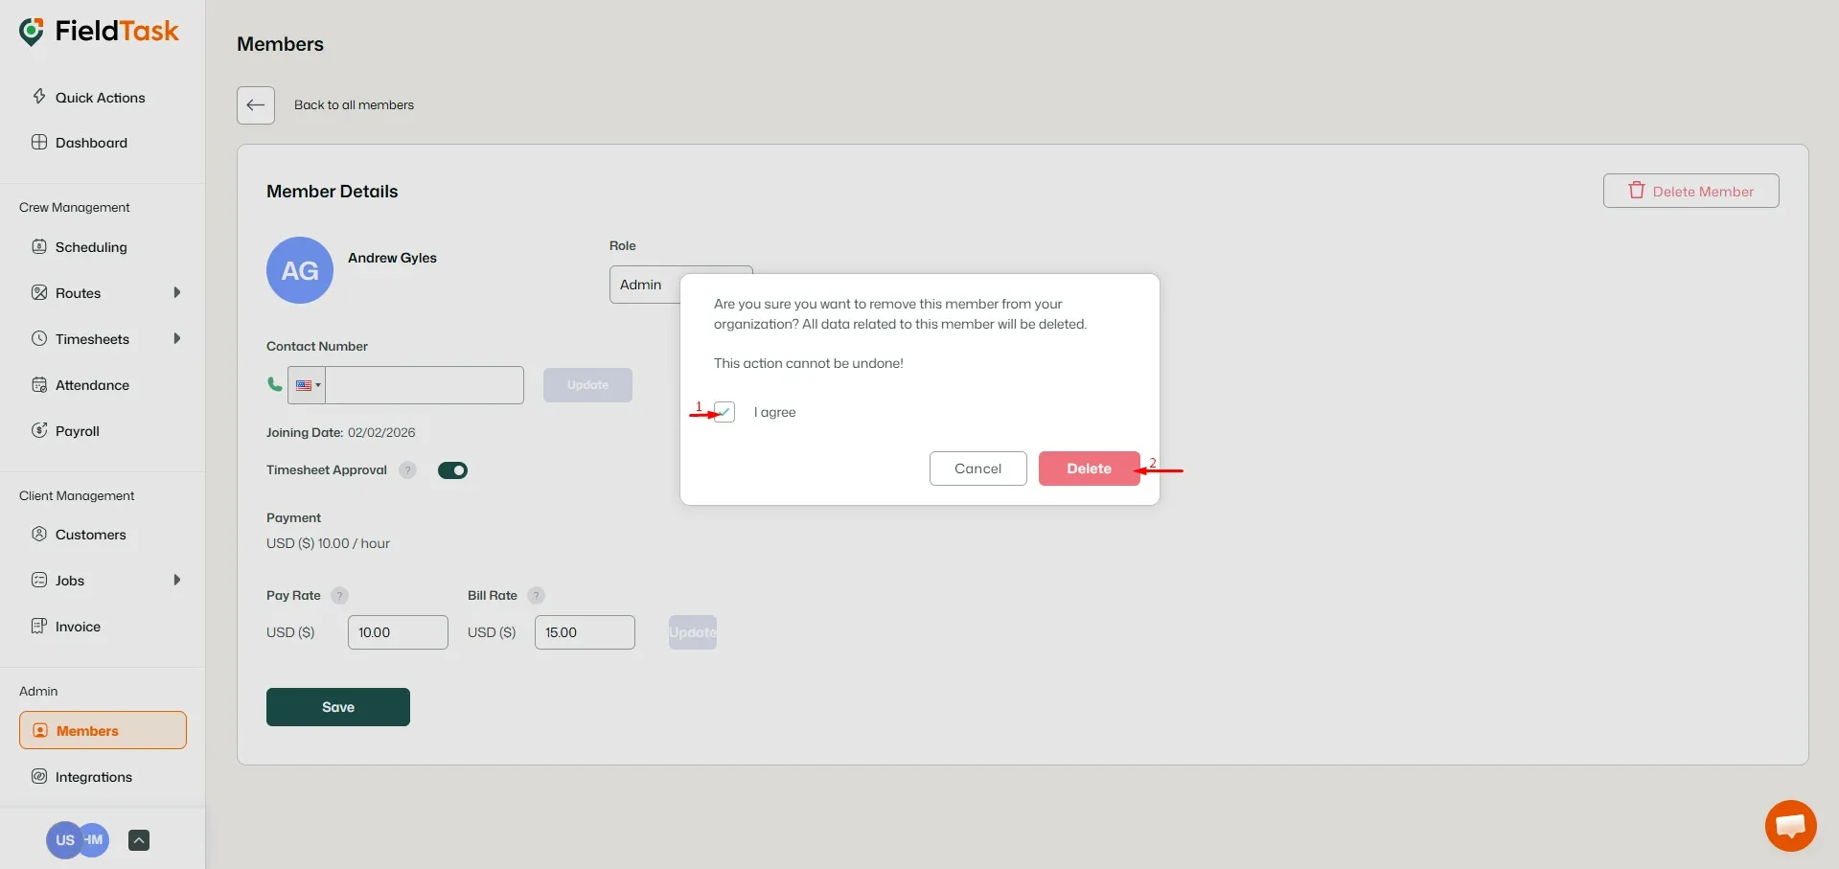Open Payroll via its compass icon
Image resolution: width=1839 pixels, height=869 pixels.
(x=39, y=430)
